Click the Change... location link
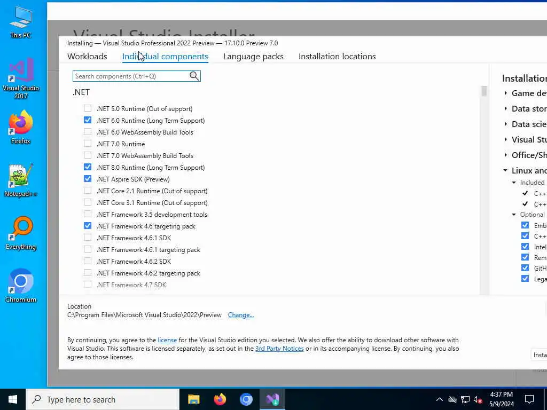This screenshot has height=410, width=547. tap(241, 315)
